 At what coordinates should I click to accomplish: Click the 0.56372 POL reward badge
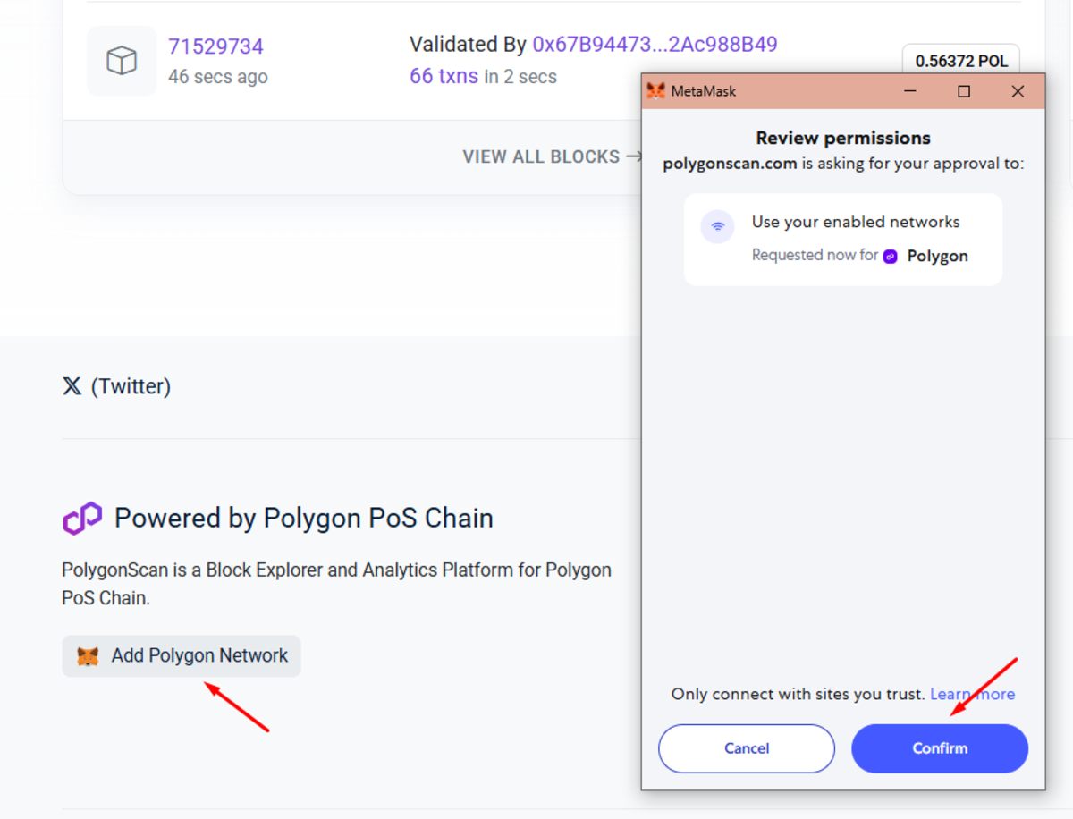(x=961, y=61)
